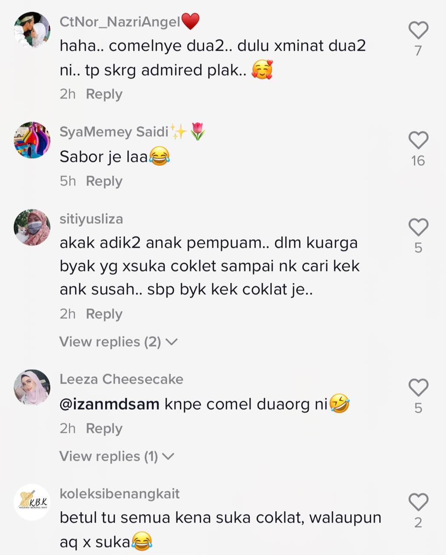Reply to Leeza Cheesecake's comment
The width and height of the screenshot is (446, 555).
point(104,428)
